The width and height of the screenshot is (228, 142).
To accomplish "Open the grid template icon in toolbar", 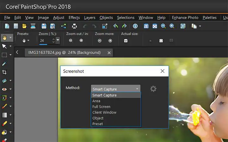I will pos(16,26).
